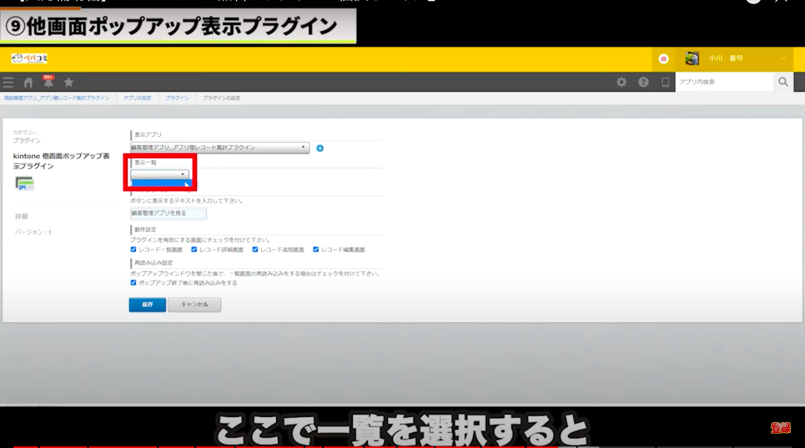Open the hamburger menu icon

[8, 83]
